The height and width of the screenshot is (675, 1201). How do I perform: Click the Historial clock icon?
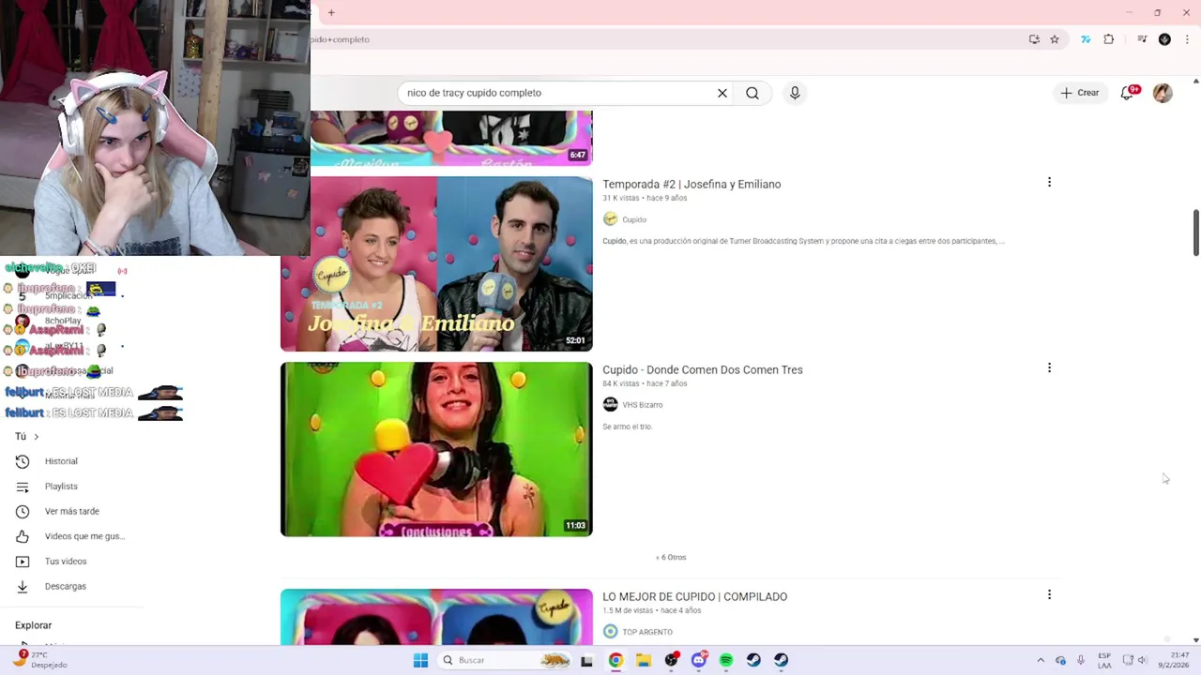tap(23, 461)
